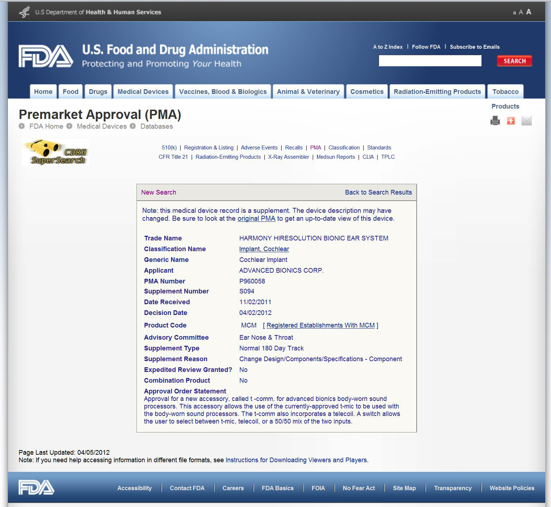Open the Implant, Cochlear classification link
Viewport: 551px width, 507px height.
[x=264, y=249]
